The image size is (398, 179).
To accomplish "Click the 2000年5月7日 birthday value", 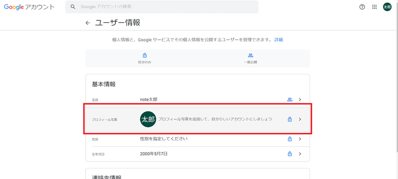I will coord(154,154).
